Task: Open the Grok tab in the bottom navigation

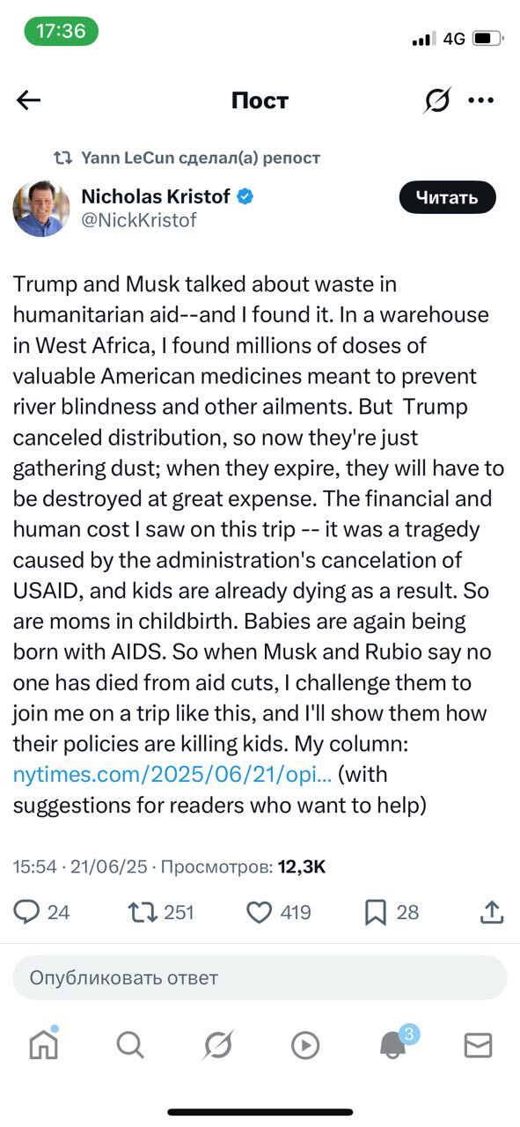Action: click(216, 1045)
